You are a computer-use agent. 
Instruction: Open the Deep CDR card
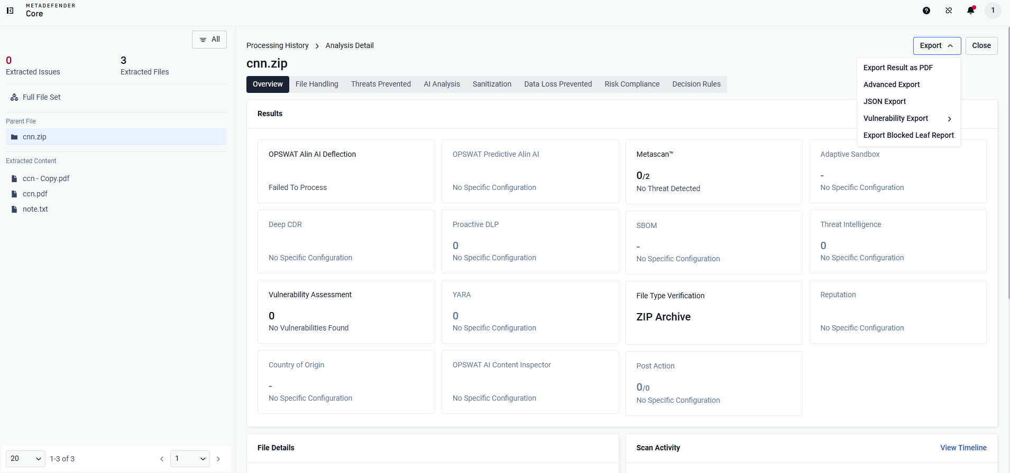(346, 242)
